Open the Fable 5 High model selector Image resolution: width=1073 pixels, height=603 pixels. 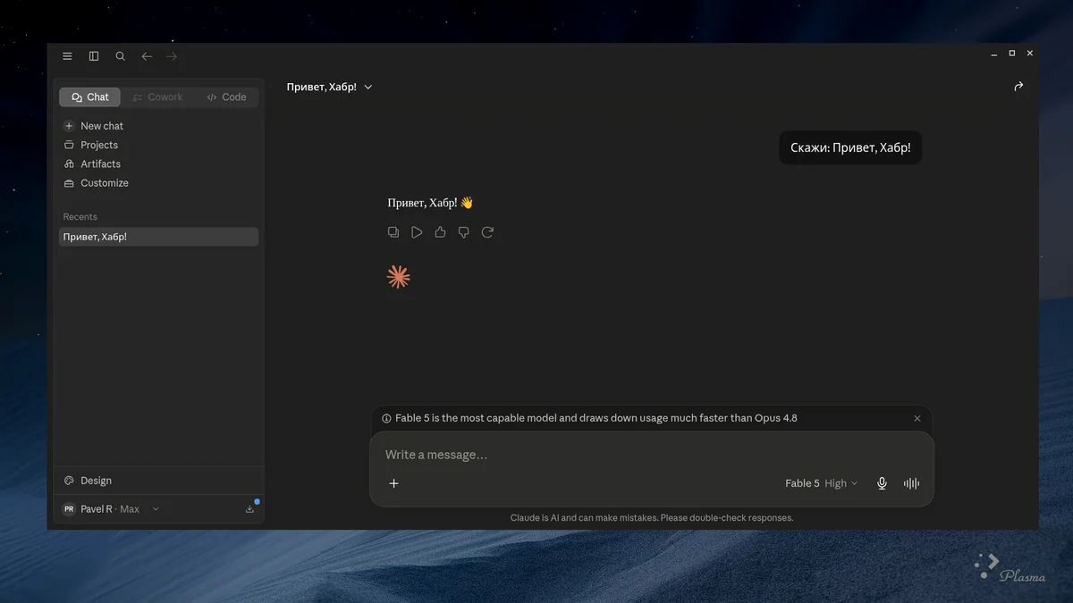tap(821, 483)
